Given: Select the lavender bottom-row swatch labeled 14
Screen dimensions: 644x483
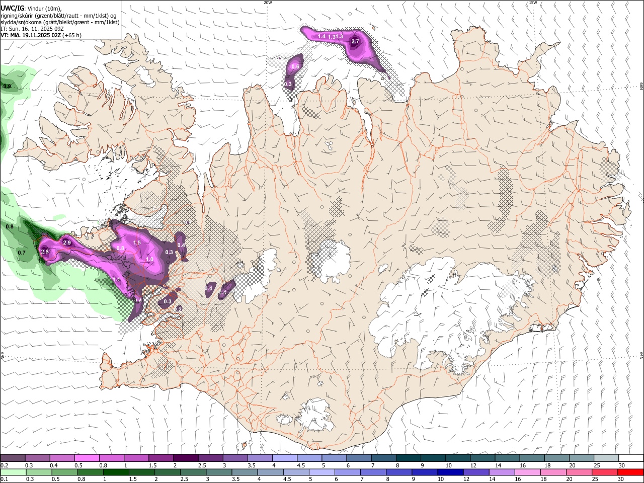Looking at the screenshot, I should (502, 472).
